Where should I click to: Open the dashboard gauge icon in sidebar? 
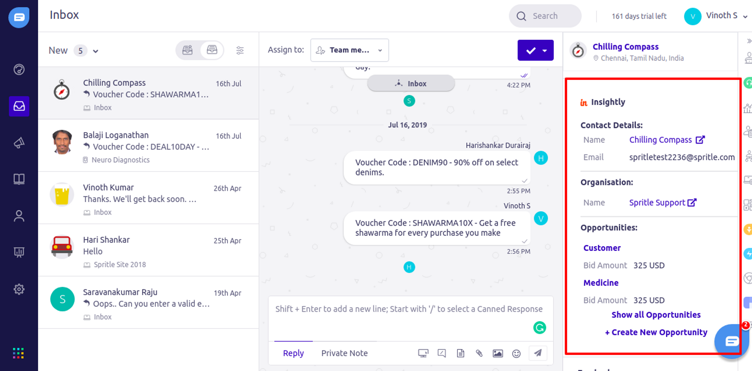pos(19,69)
